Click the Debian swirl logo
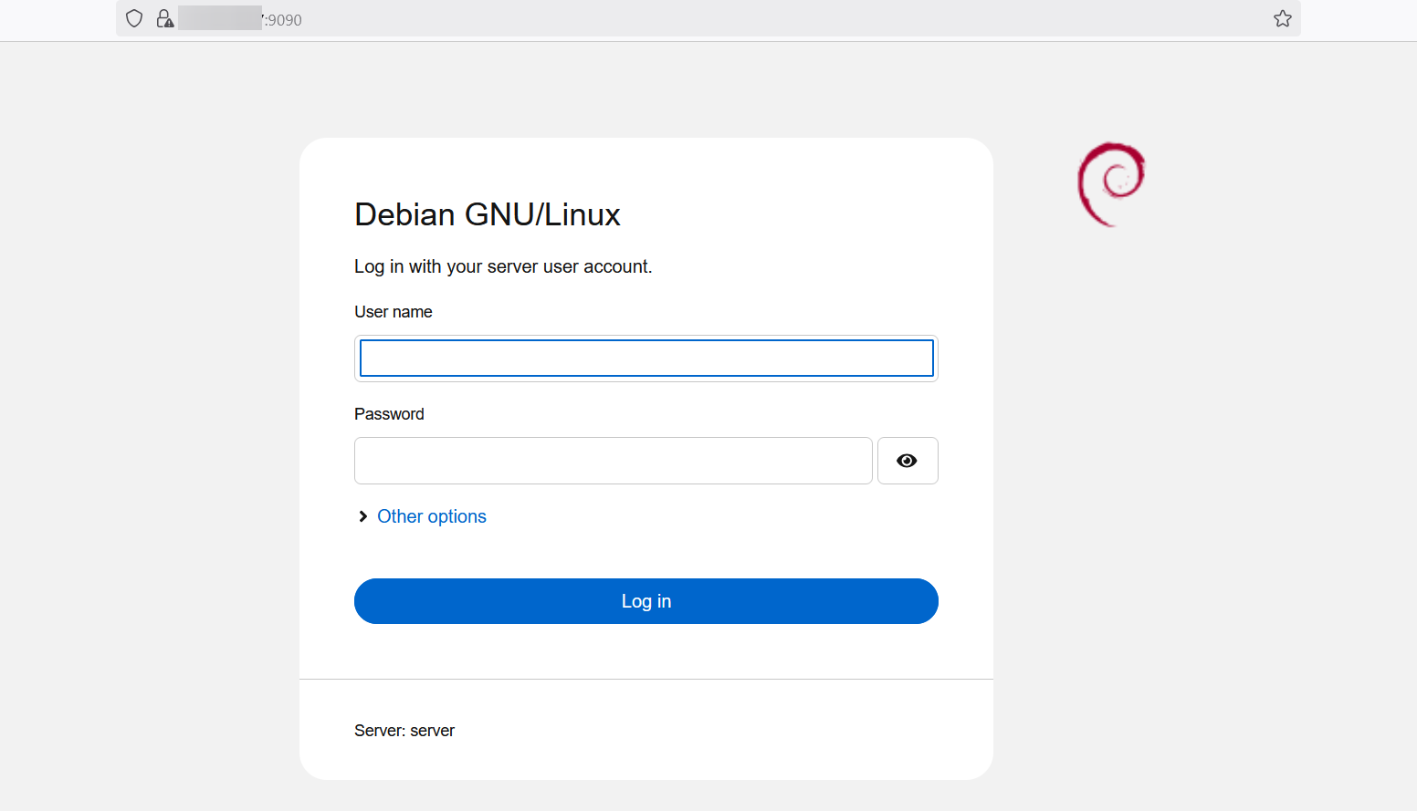This screenshot has width=1417, height=811. (1111, 183)
